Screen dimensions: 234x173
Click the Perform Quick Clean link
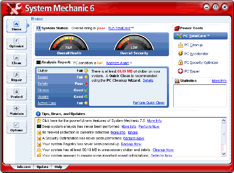(x=149, y=103)
